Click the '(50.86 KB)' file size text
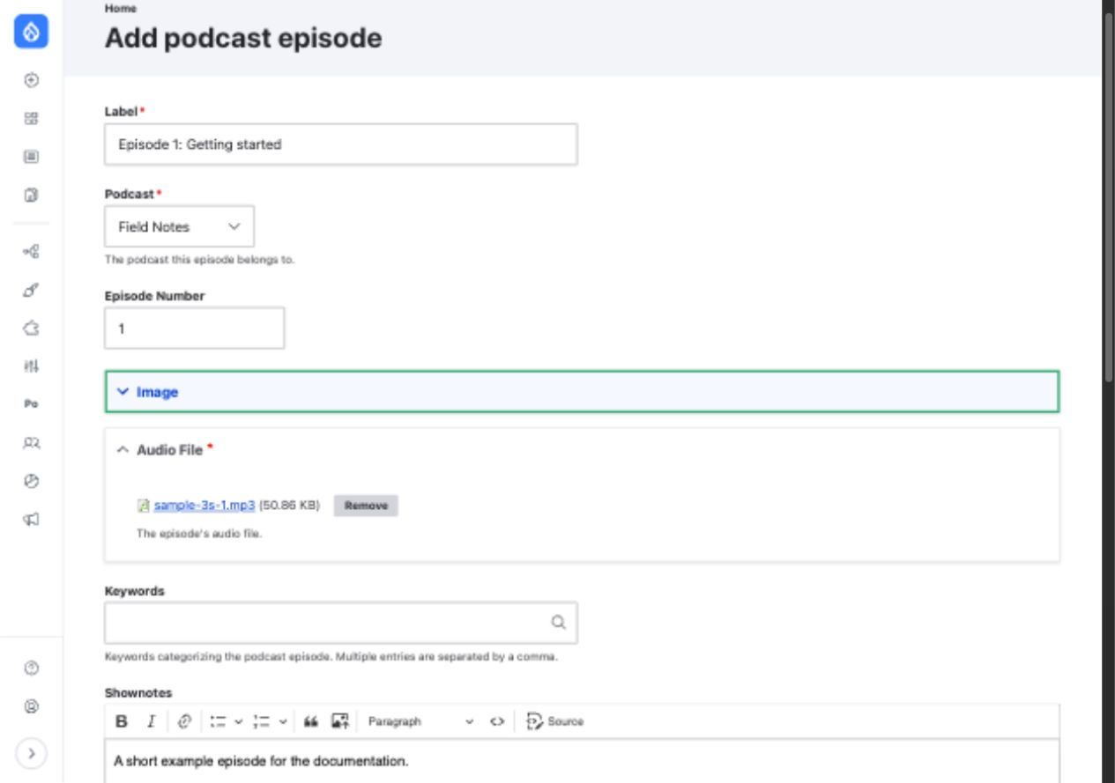The width and height of the screenshot is (1115, 783). pyautogui.click(x=289, y=506)
